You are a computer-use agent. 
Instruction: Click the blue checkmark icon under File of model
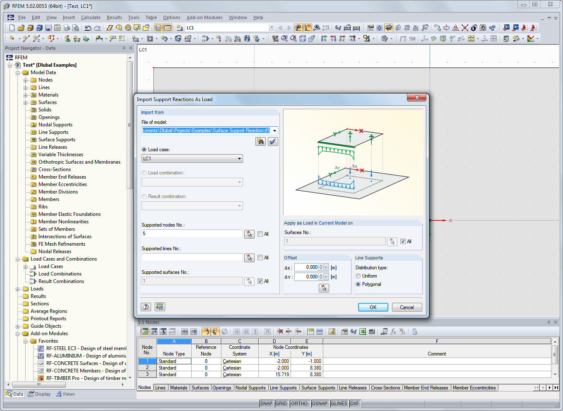coord(273,142)
